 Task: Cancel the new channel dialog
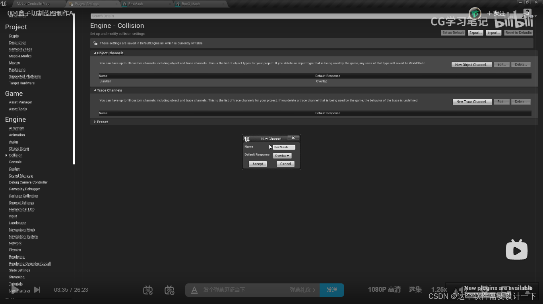[285, 164]
